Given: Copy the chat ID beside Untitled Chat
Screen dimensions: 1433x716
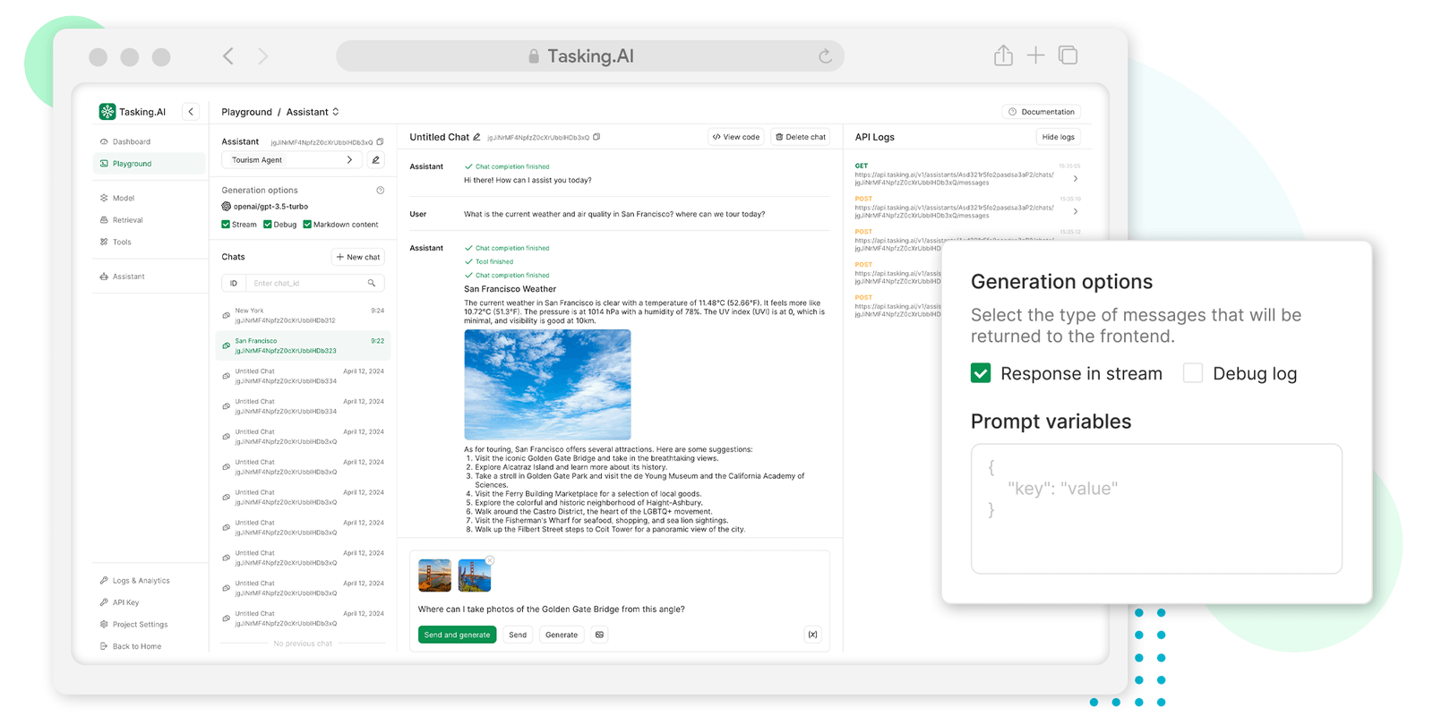Looking at the screenshot, I should point(596,137).
